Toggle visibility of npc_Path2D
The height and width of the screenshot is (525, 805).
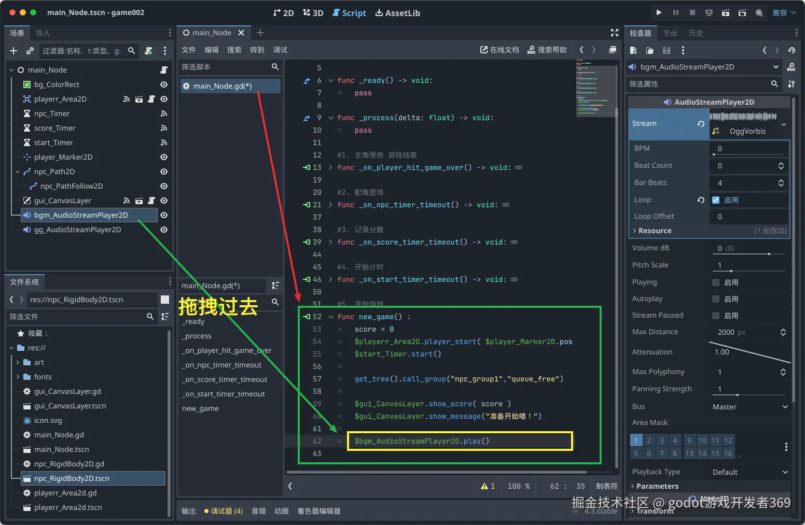coord(164,172)
